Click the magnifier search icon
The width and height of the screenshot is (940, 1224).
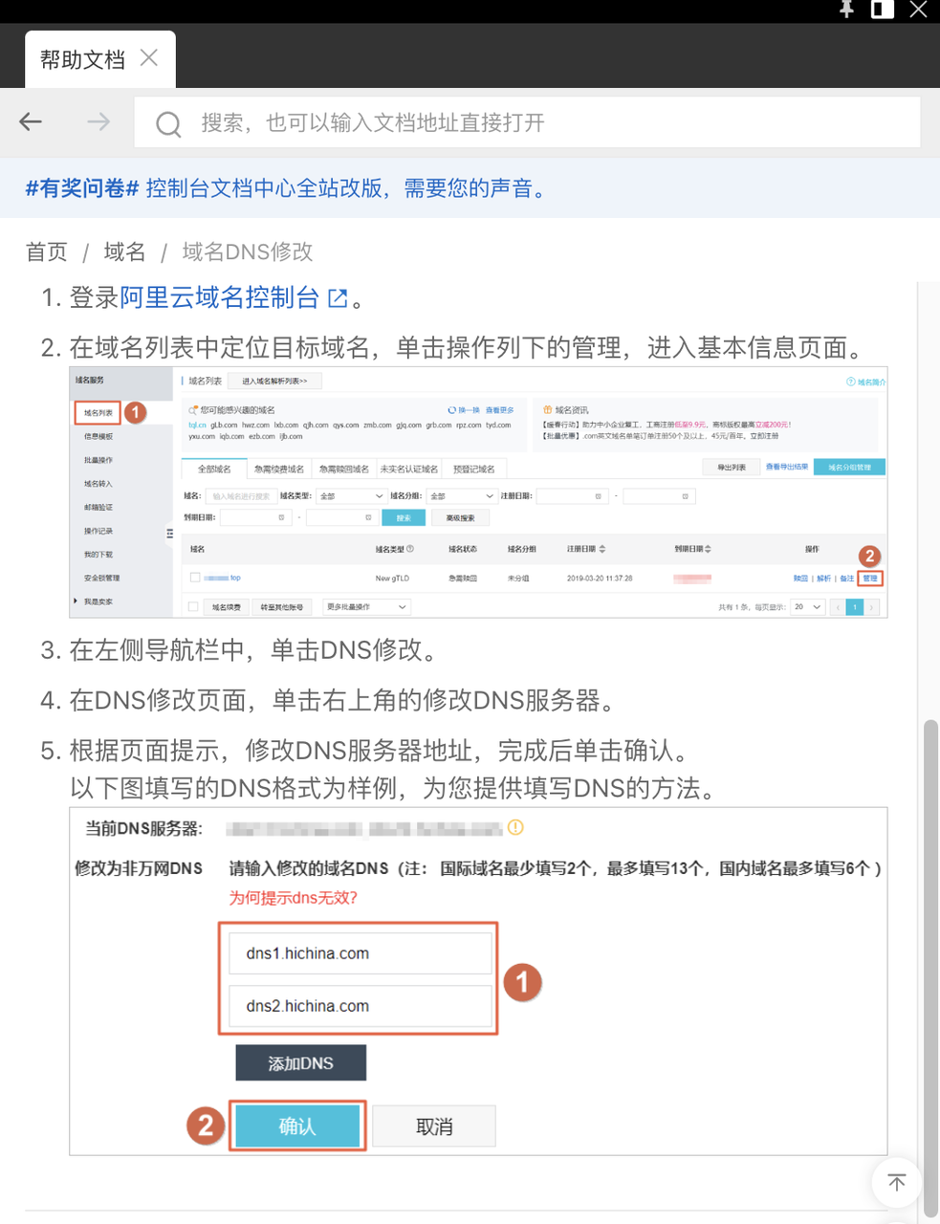[168, 123]
